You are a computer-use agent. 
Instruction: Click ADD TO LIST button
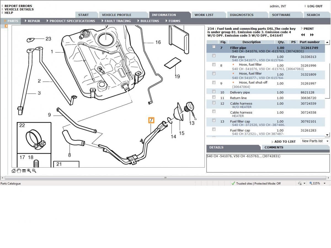[285, 142]
